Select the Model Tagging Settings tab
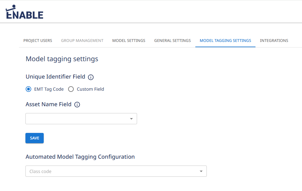Screen dimensions: 302x191 pyautogui.click(x=225, y=41)
